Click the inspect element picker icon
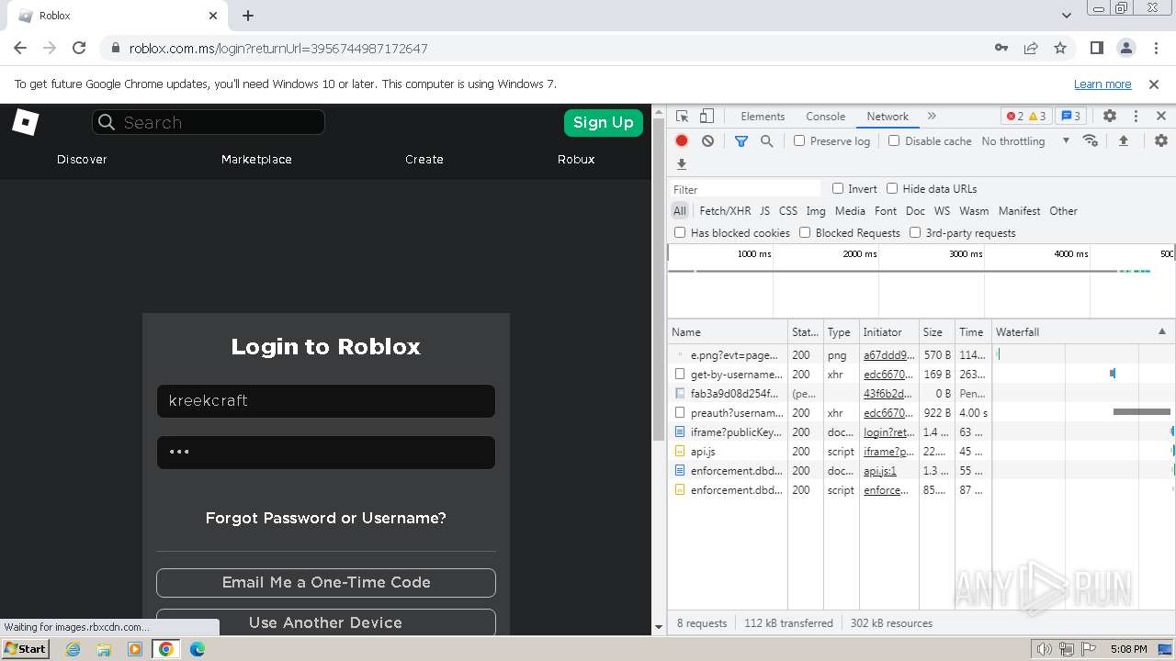1176x661 pixels. (682, 117)
